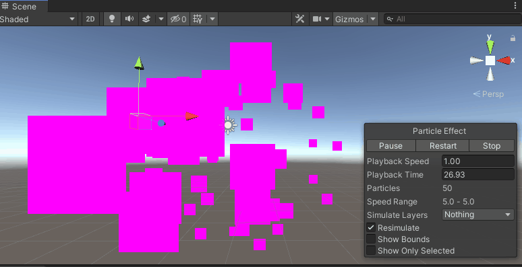
Task: Open Simulate Layers Nothing dropdown
Action: click(x=478, y=215)
